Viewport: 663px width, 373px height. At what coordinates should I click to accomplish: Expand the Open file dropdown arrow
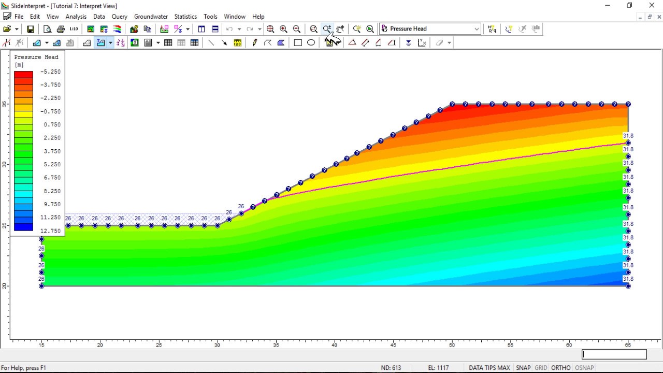coord(17,29)
